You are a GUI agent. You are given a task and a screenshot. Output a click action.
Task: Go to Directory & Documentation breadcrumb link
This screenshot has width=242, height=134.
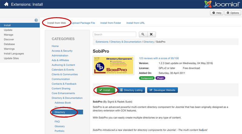[x=126, y=42]
